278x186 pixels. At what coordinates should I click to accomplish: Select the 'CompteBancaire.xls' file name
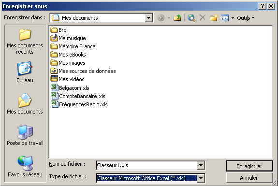pyautogui.click(x=82, y=96)
